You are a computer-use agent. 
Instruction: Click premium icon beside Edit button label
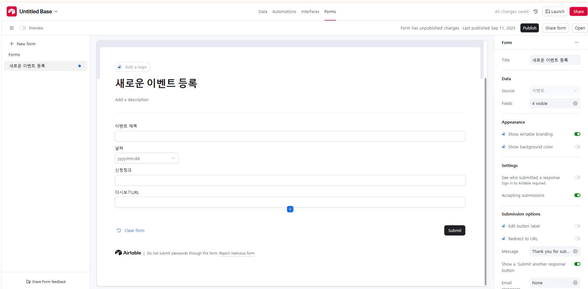click(504, 226)
